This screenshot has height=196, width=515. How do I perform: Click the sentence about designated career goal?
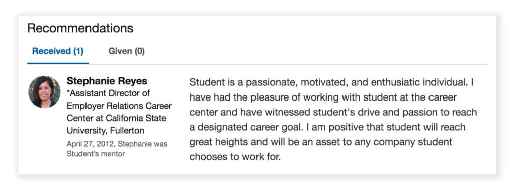point(327,127)
